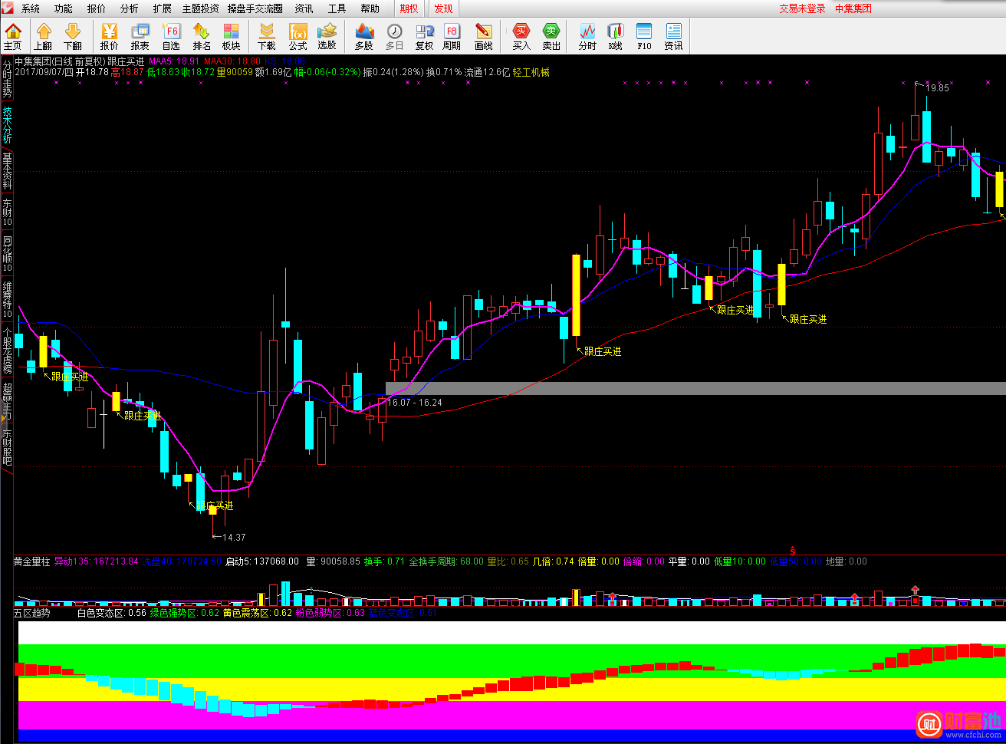The image size is (1006, 744).
Task: Select the 维赛特10 side tab
Action: click(7, 300)
